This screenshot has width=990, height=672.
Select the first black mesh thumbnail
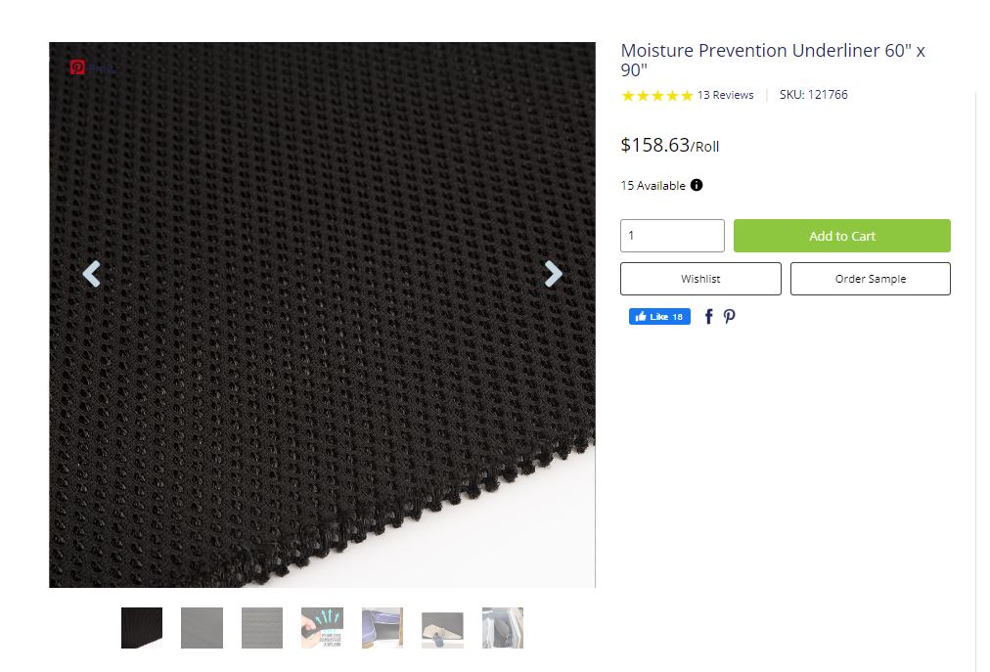click(x=142, y=628)
